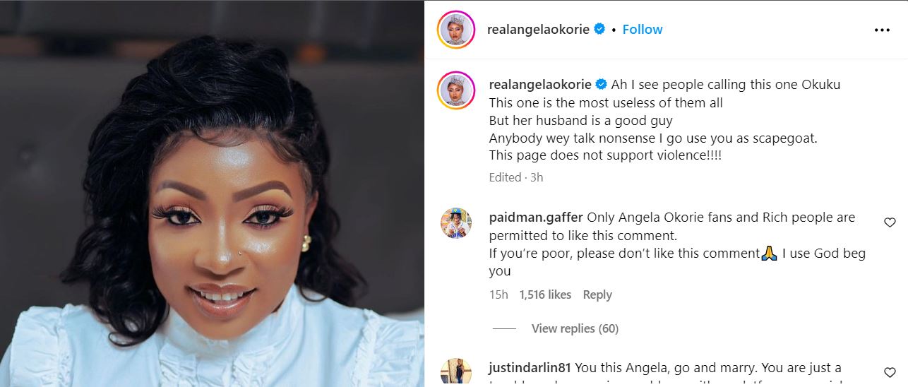
Task: Like justindarlin81's comment with the heart
Action: pyautogui.click(x=890, y=372)
